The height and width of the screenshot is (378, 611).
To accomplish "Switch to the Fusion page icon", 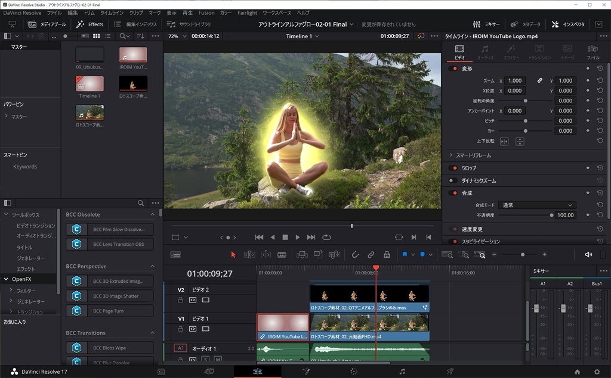I will point(306,371).
